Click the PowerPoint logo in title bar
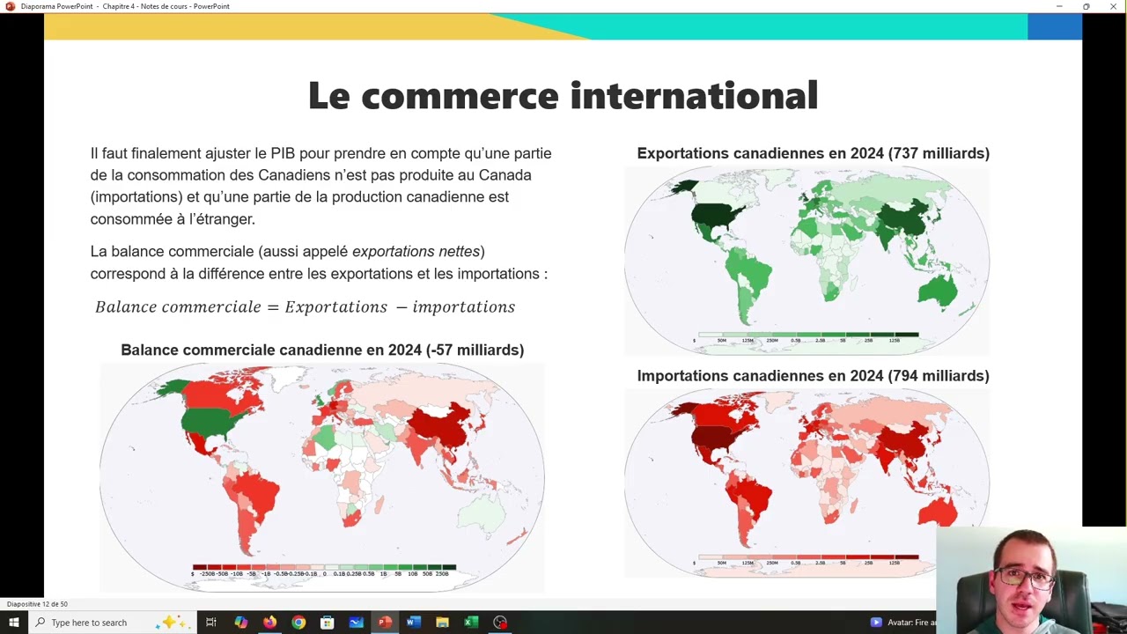 pyautogui.click(x=11, y=6)
